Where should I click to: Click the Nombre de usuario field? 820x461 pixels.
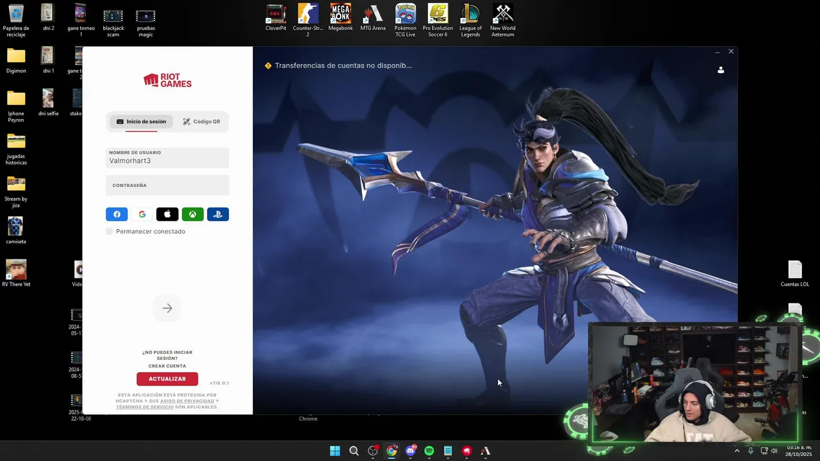pyautogui.click(x=167, y=158)
